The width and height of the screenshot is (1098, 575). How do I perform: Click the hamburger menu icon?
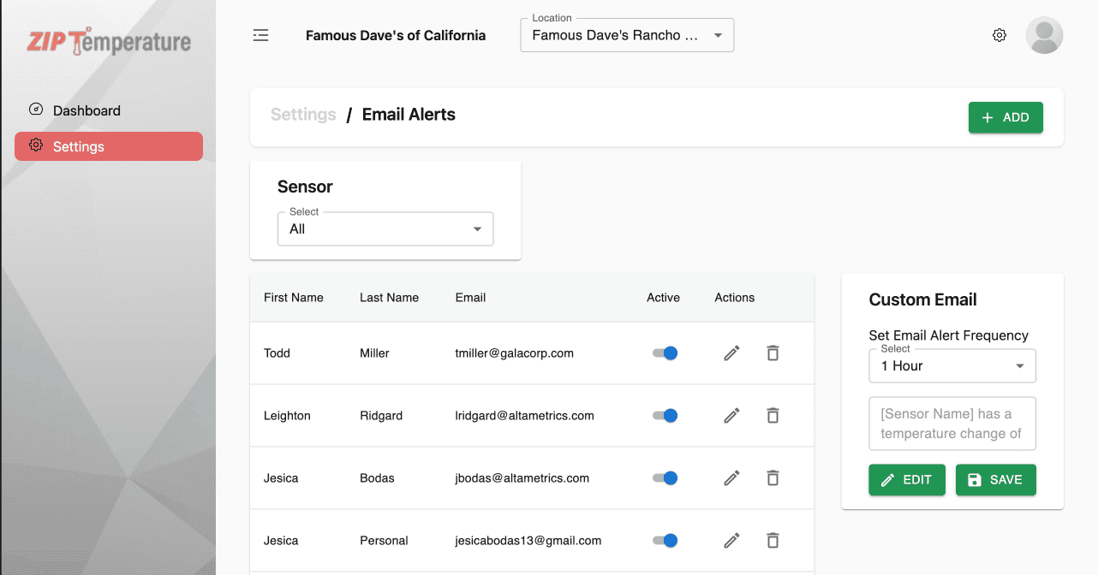(x=261, y=35)
